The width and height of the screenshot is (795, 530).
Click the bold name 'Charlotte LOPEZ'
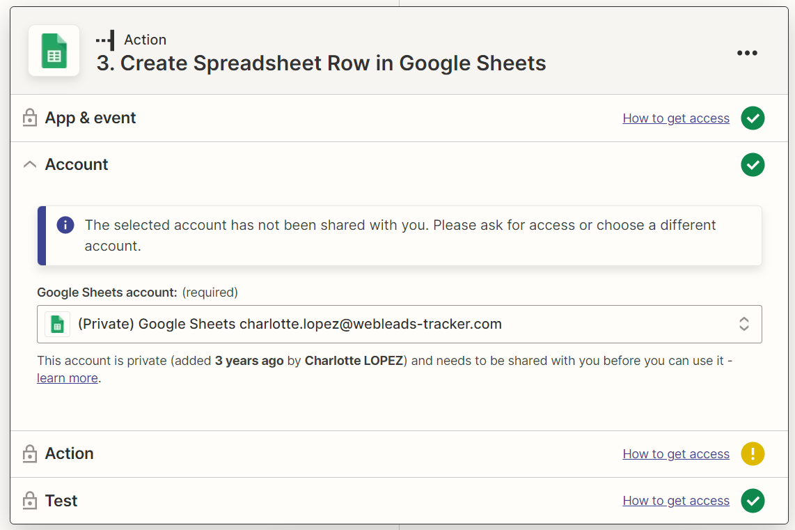click(x=354, y=361)
